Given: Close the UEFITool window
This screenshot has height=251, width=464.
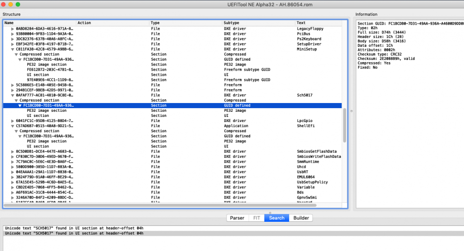Looking at the screenshot, I should pos(3,5).
